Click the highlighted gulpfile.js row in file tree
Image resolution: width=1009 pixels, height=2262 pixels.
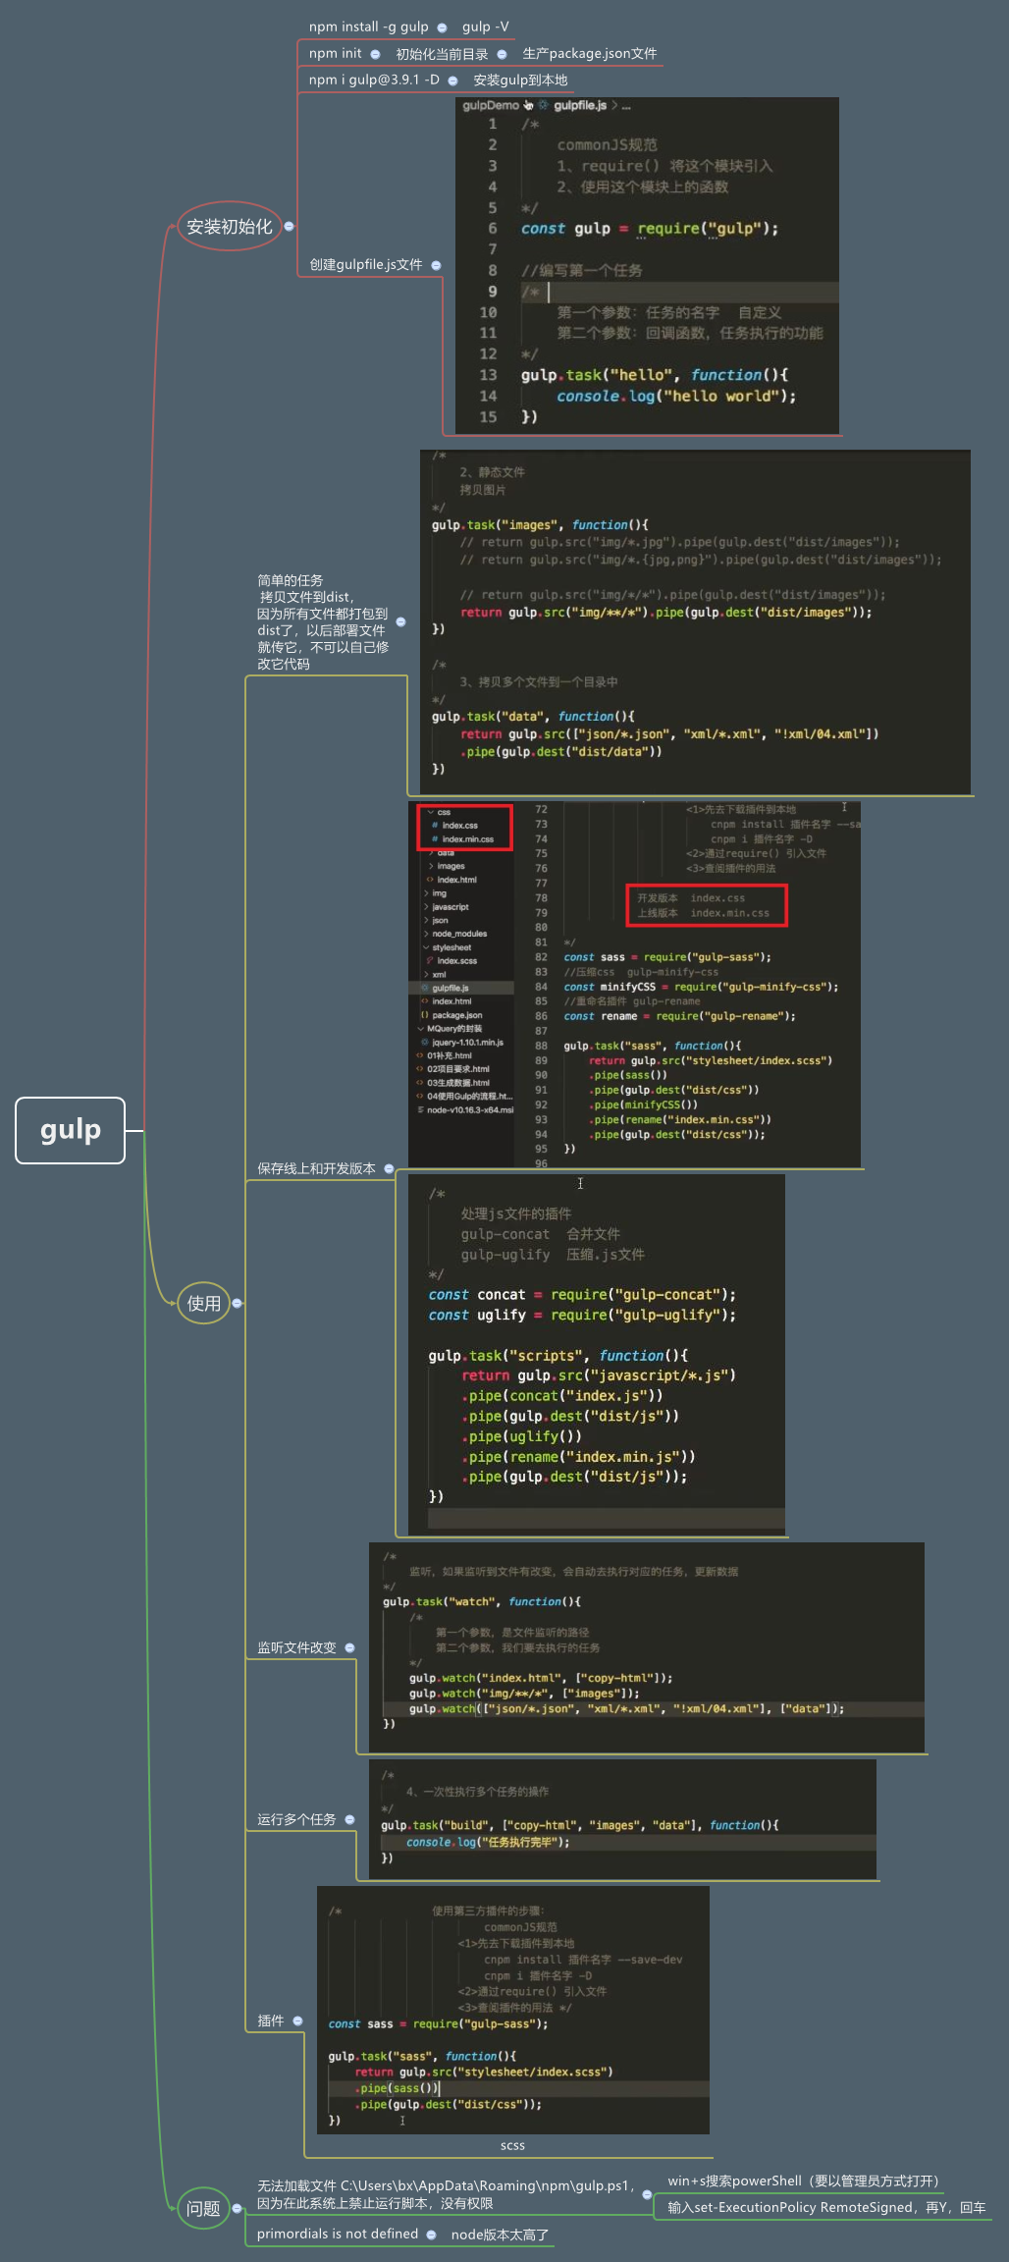461,988
